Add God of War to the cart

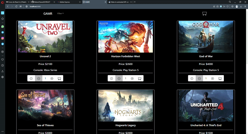(220, 78)
